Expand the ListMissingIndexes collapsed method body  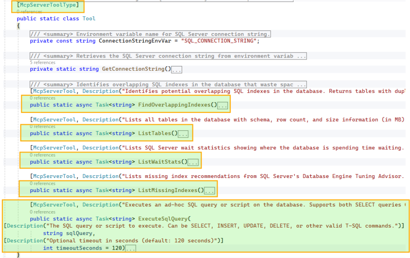point(210,191)
